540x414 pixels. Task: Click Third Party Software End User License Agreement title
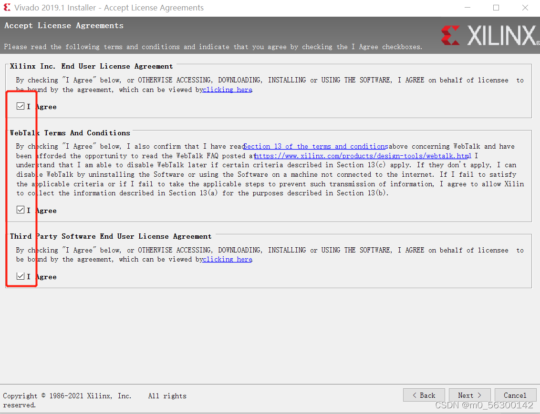tap(111, 237)
